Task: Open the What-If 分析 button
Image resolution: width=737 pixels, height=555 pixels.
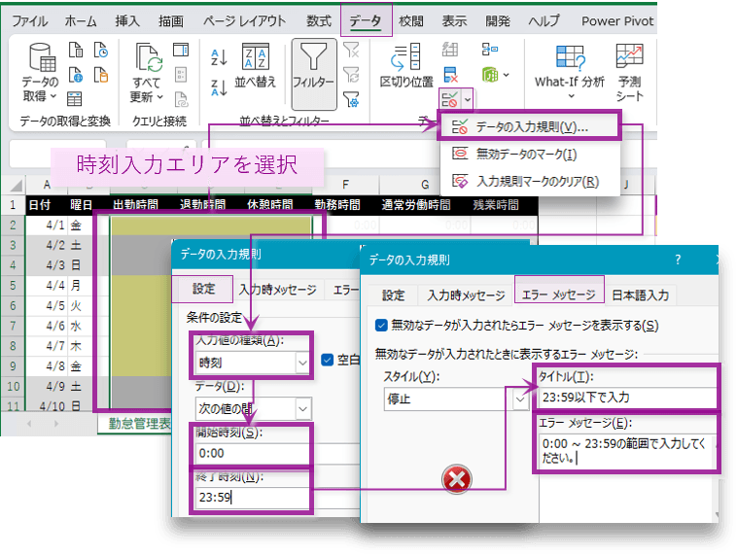Action: click(570, 71)
